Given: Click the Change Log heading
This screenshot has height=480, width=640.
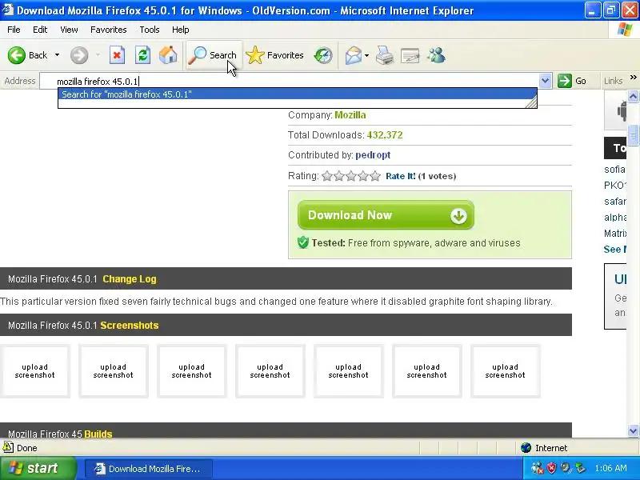Looking at the screenshot, I should tap(130, 279).
